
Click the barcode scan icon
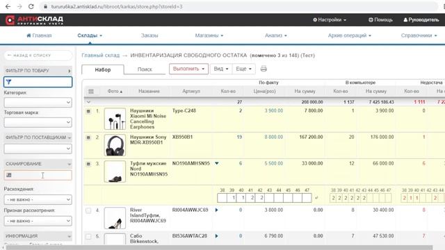point(9,175)
